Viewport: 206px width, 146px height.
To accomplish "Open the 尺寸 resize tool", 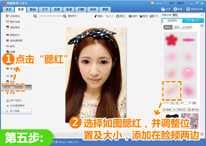I will pos(154,16).
